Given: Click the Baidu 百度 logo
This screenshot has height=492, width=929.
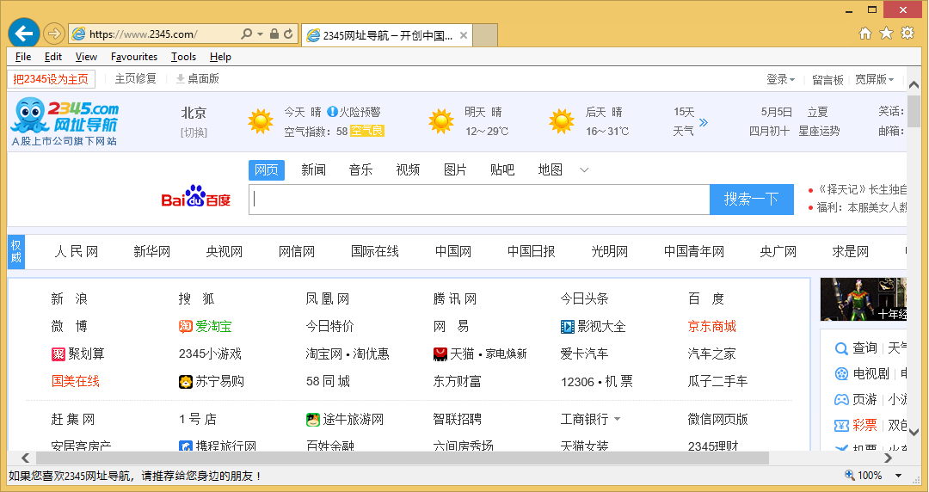Looking at the screenshot, I should click(195, 197).
